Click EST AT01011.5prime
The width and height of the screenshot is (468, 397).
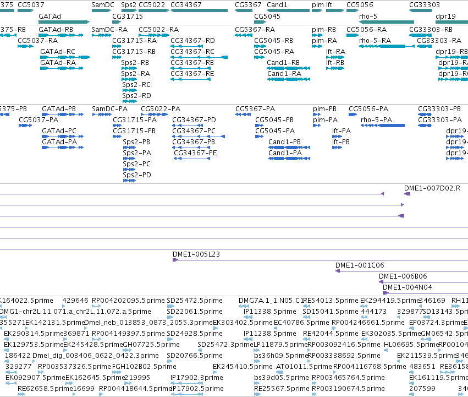pos(279,372)
